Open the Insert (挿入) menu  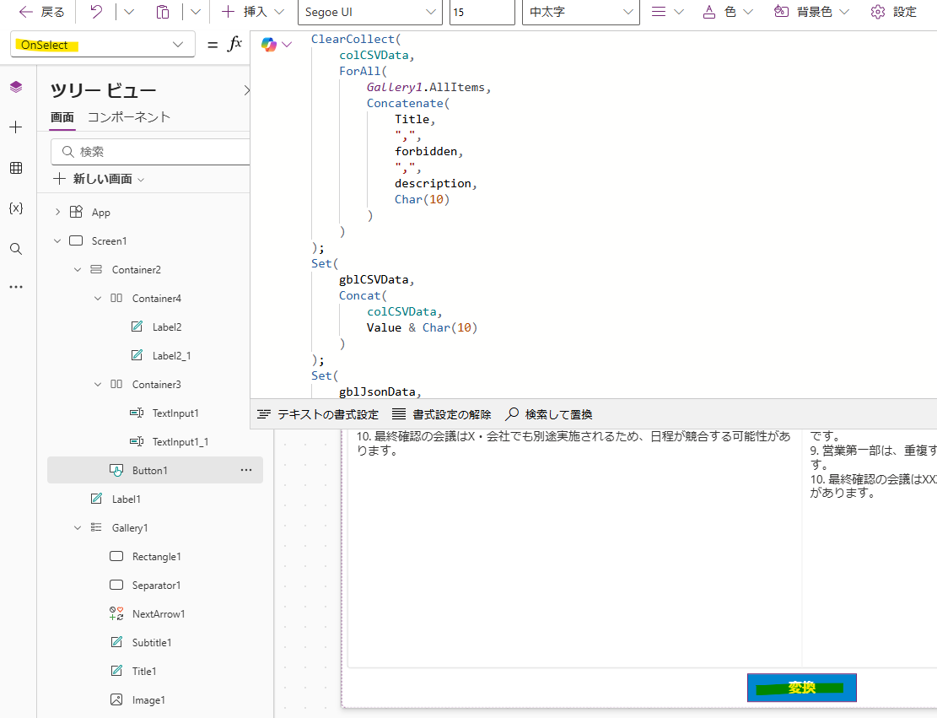point(253,12)
